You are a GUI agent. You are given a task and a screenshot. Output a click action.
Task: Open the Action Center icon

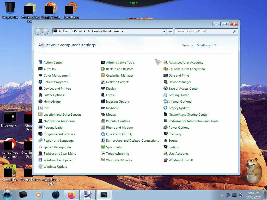click(x=40, y=62)
